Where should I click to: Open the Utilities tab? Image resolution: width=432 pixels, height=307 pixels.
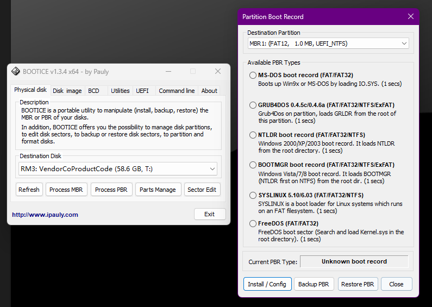(x=120, y=91)
